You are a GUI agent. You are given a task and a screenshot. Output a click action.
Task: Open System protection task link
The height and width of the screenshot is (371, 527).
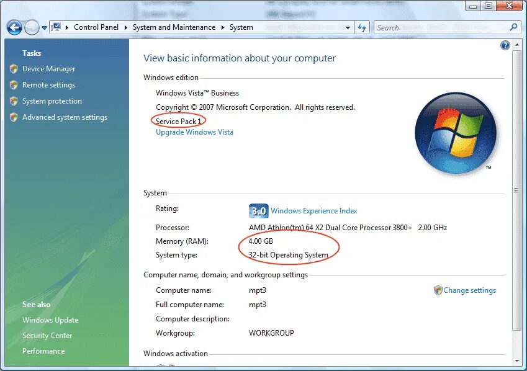(52, 101)
